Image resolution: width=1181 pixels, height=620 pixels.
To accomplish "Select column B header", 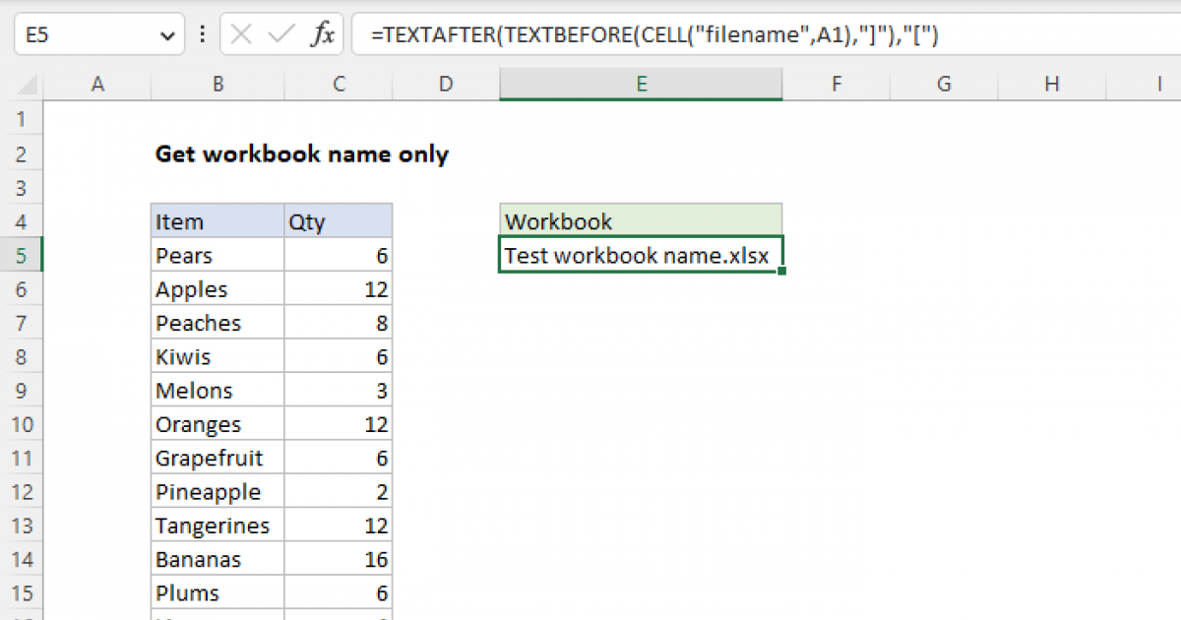I will click(x=217, y=85).
